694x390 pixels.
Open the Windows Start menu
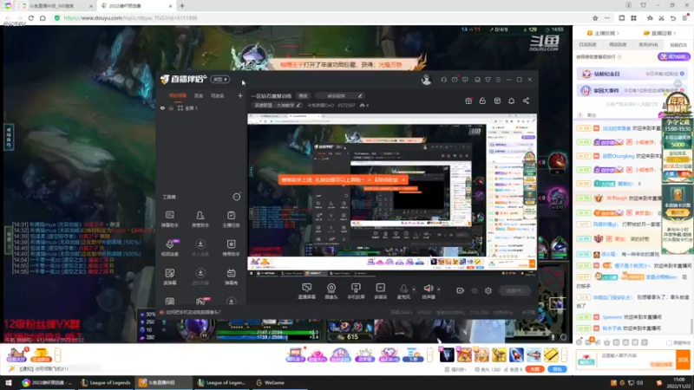(x=9, y=382)
